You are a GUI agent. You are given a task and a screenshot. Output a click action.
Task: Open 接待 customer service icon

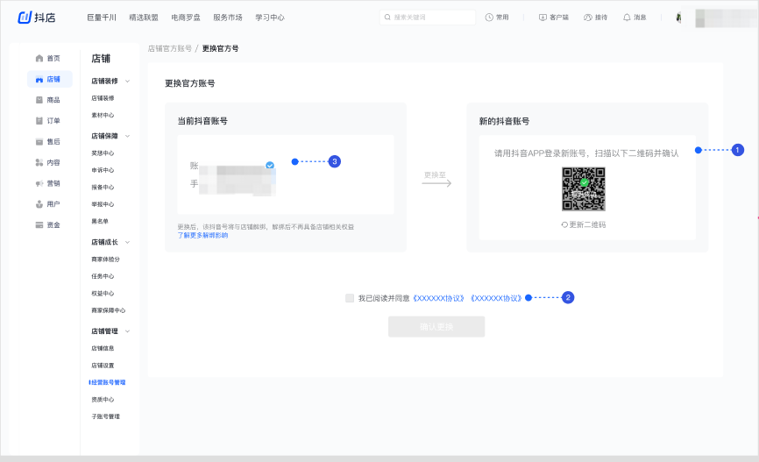[588, 18]
